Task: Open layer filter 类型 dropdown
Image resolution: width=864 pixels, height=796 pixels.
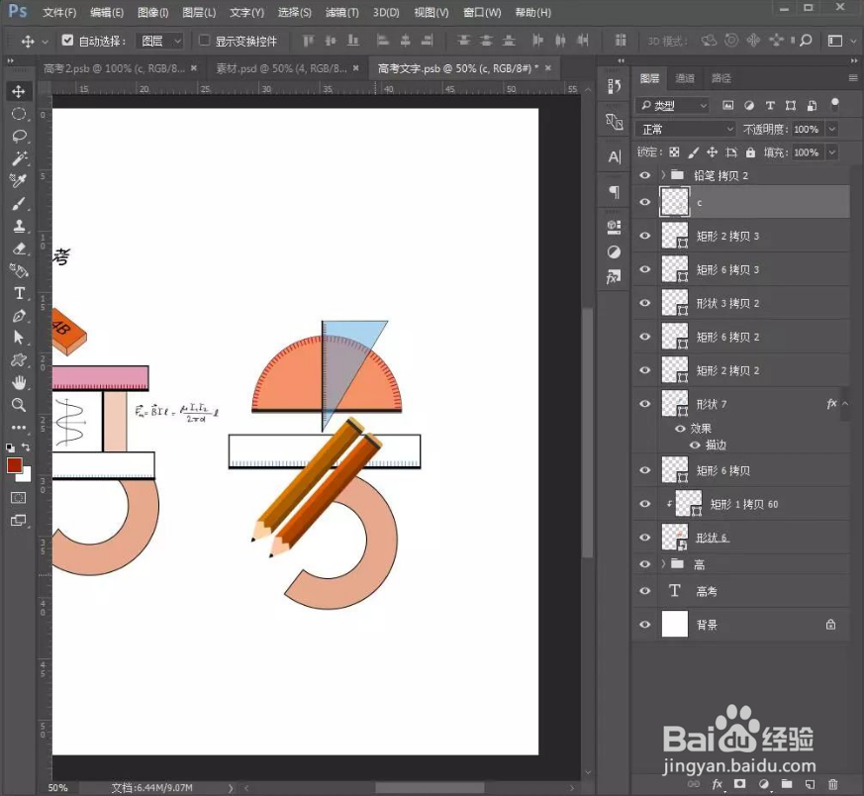Action: (672, 105)
